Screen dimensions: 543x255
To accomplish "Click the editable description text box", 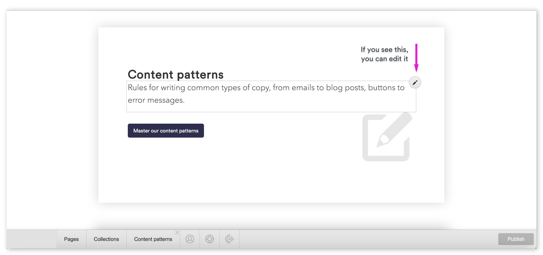I will (271, 96).
